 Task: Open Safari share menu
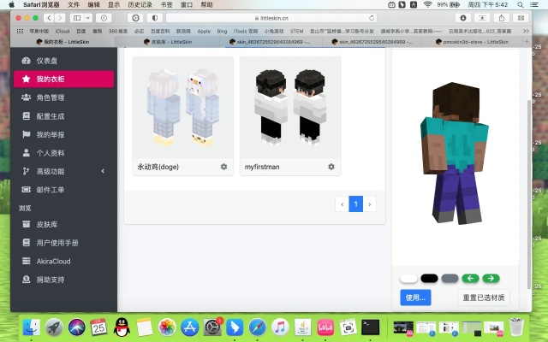[502, 18]
